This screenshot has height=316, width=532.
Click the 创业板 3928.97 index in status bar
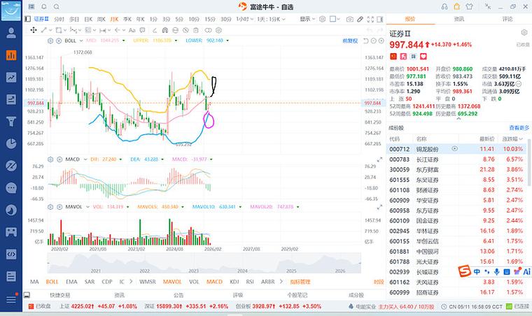(278, 306)
